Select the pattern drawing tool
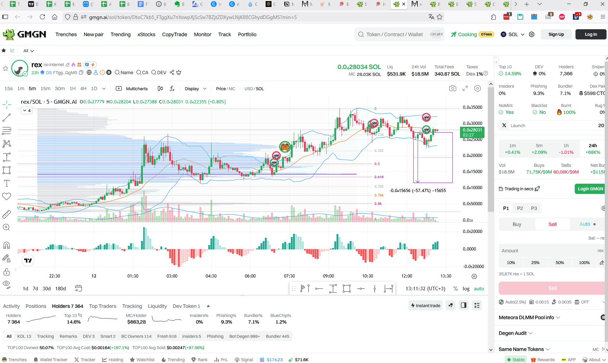Screen dimensions: 608x363 click(7, 144)
